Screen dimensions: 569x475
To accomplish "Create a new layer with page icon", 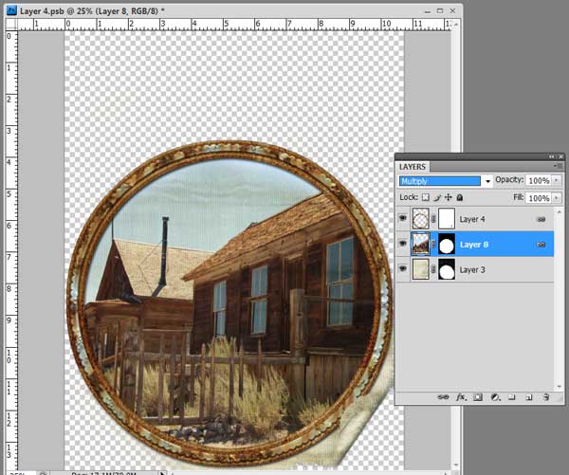I will [x=529, y=397].
